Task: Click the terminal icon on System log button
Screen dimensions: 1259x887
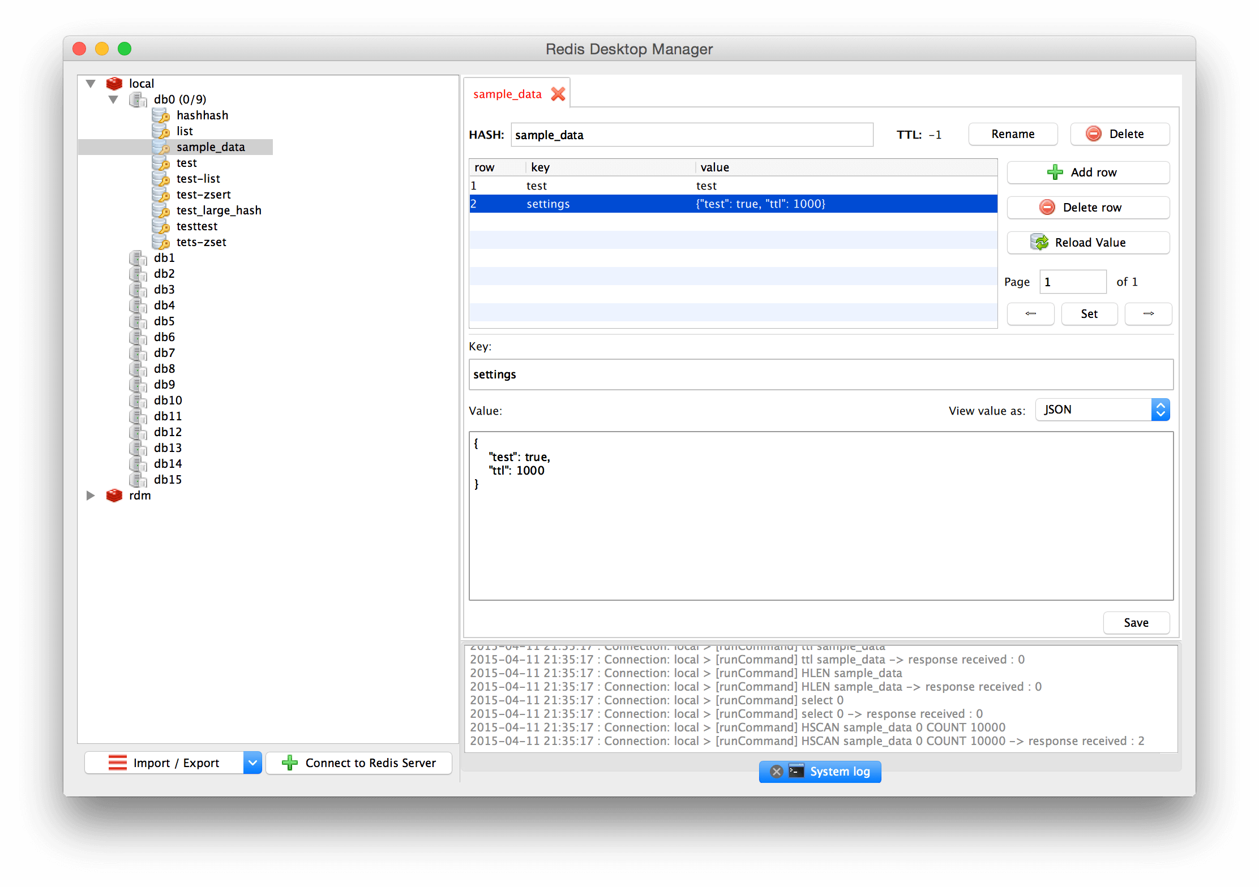Action: (797, 772)
